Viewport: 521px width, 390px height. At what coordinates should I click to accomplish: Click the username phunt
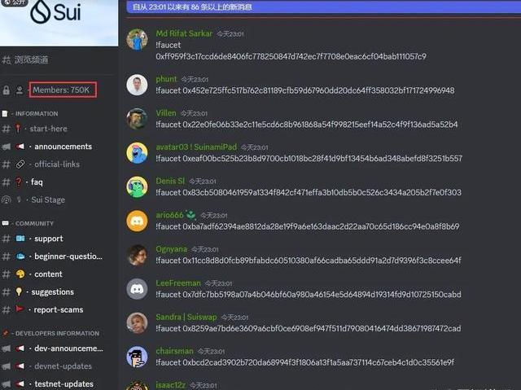(x=166, y=79)
